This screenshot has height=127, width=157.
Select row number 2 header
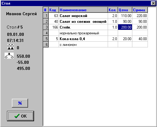coord(46,22)
